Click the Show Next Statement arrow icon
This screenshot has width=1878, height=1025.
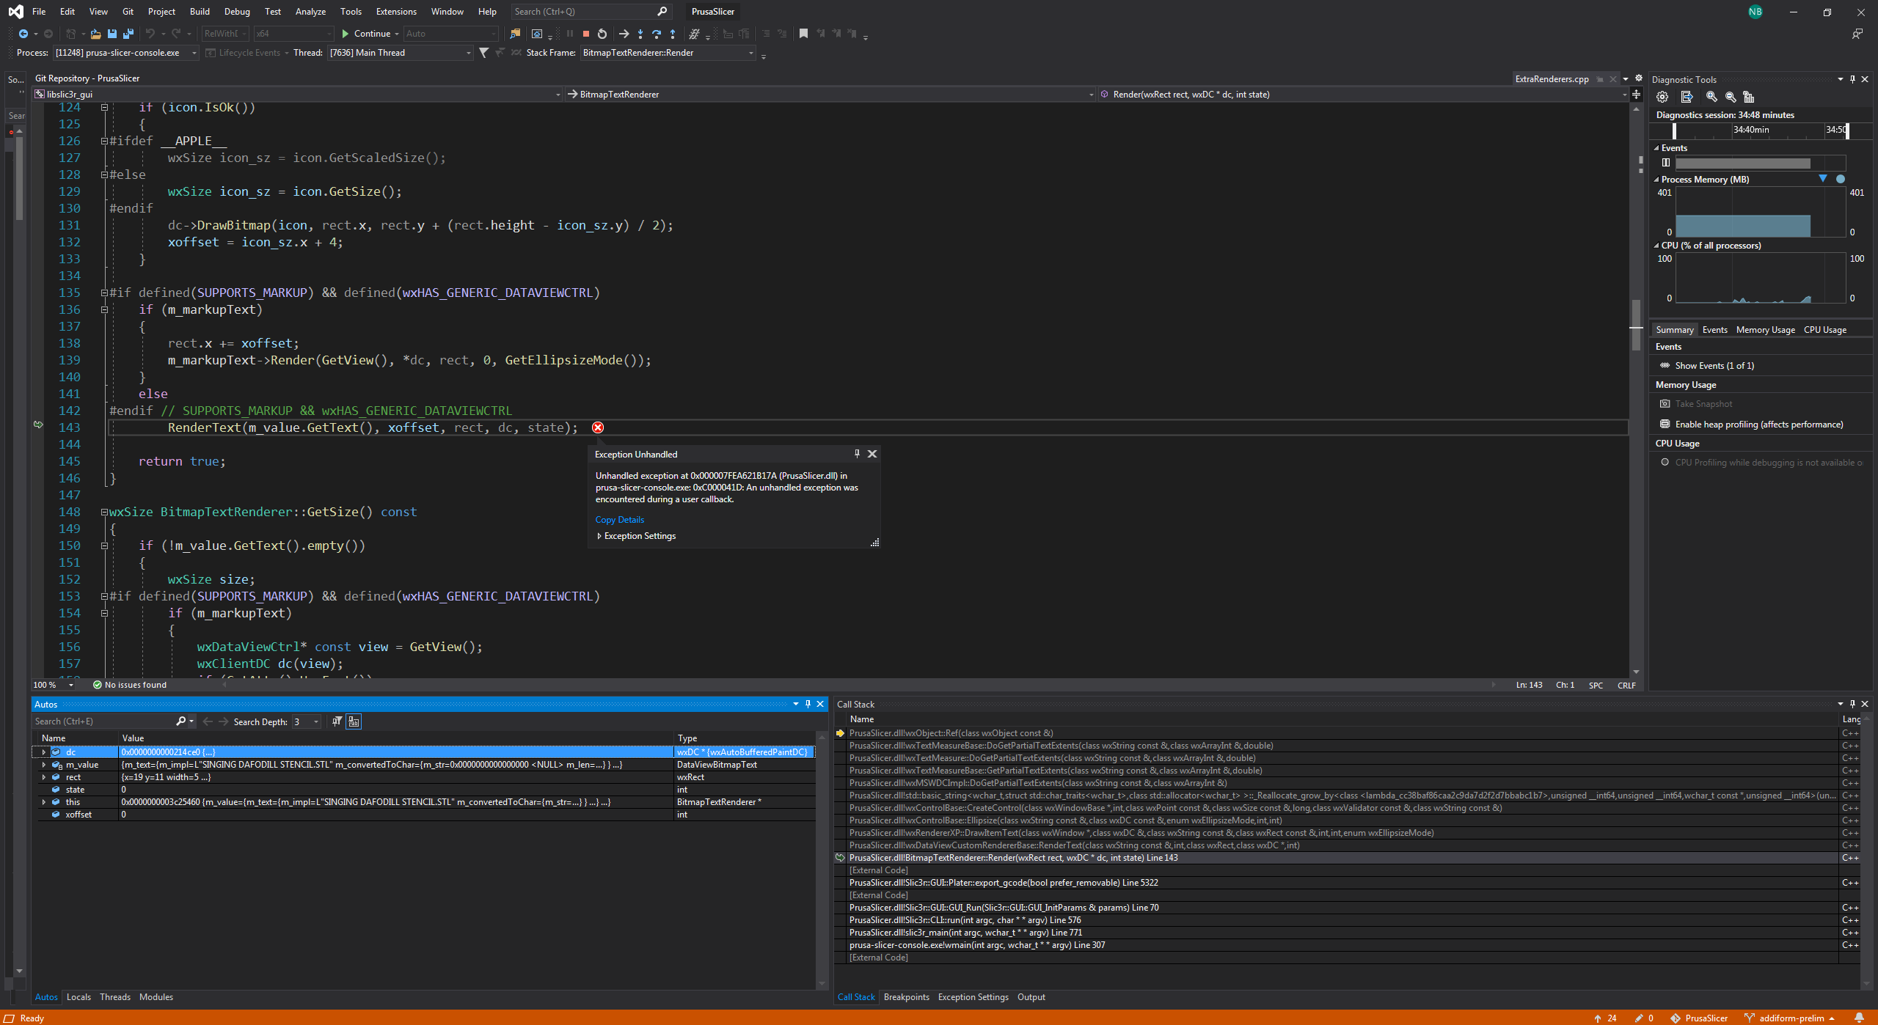pyautogui.click(x=624, y=34)
